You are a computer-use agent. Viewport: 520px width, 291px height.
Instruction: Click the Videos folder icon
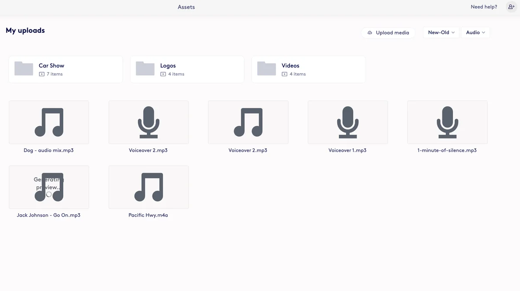266,68
